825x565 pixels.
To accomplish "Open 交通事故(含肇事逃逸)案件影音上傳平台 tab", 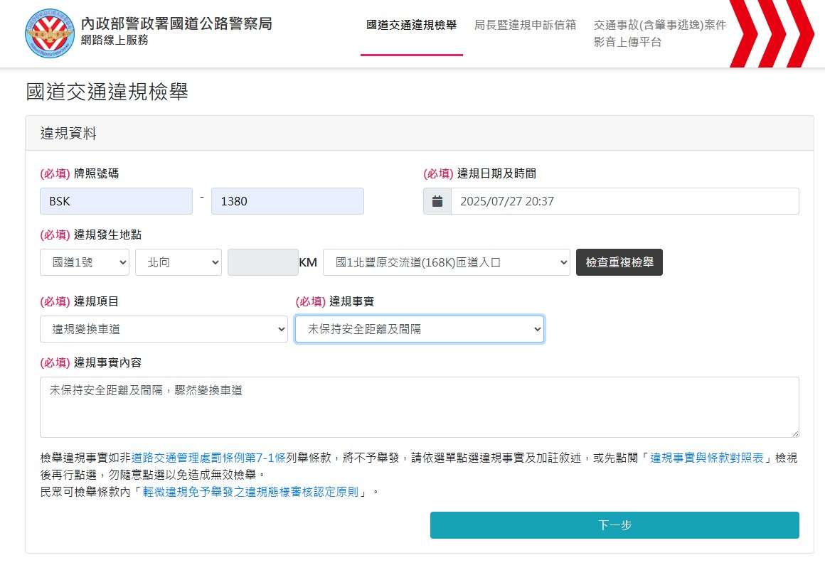I will pyautogui.click(x=660, y=33).
